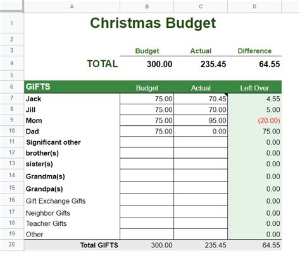Select row 20 header
The height and width of the screenshot is (253, 300).
point(12,244)
